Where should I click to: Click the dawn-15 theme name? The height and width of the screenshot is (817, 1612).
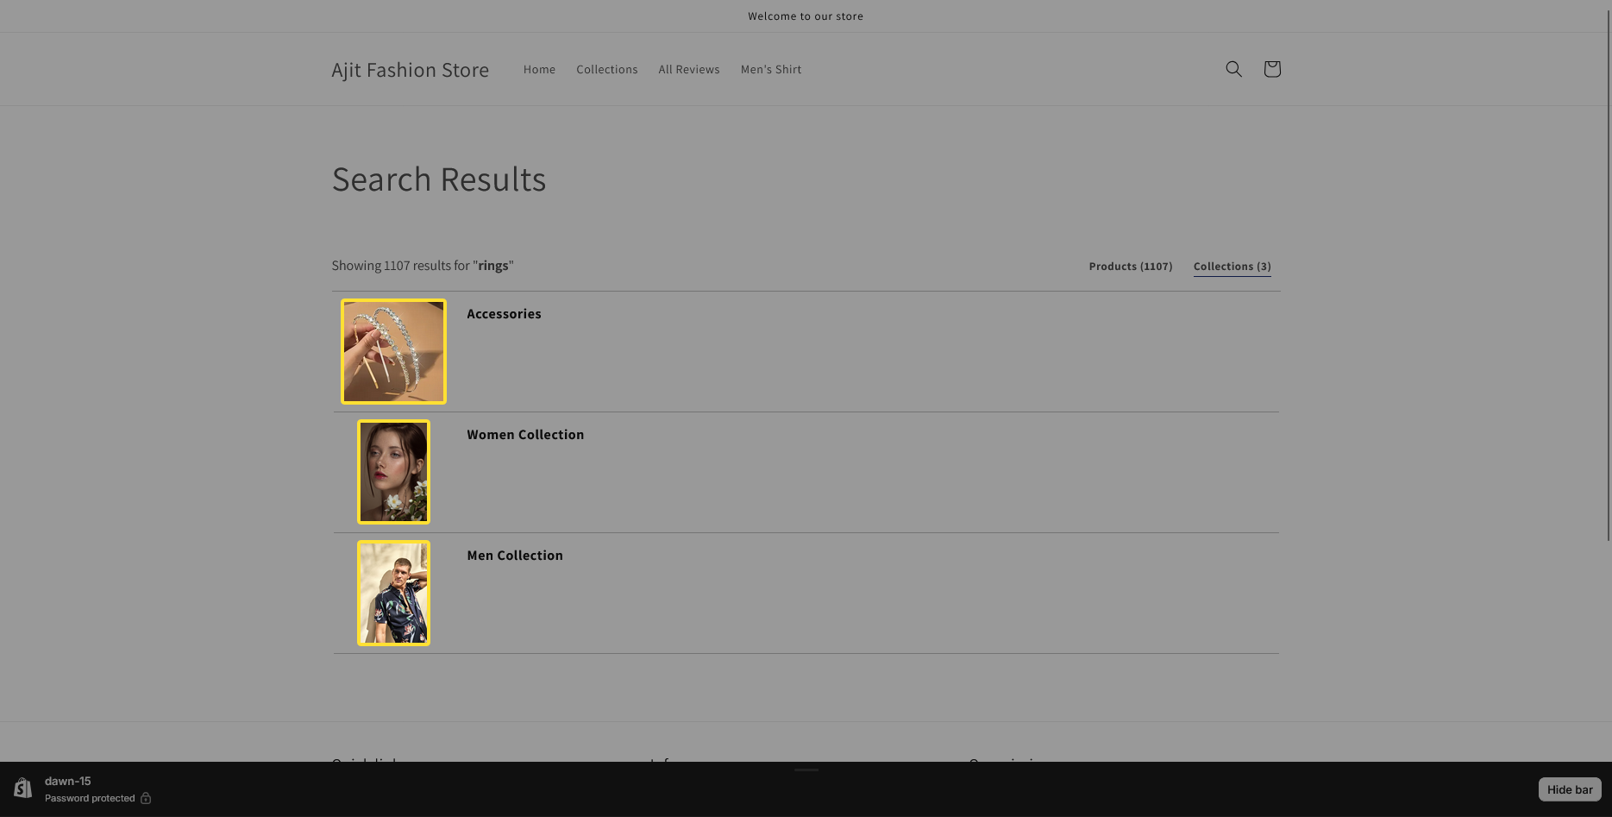tap(67, 781)
